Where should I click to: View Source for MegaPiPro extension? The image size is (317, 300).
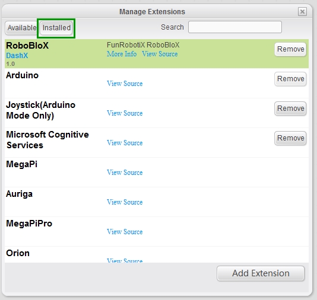coord(125,232)
